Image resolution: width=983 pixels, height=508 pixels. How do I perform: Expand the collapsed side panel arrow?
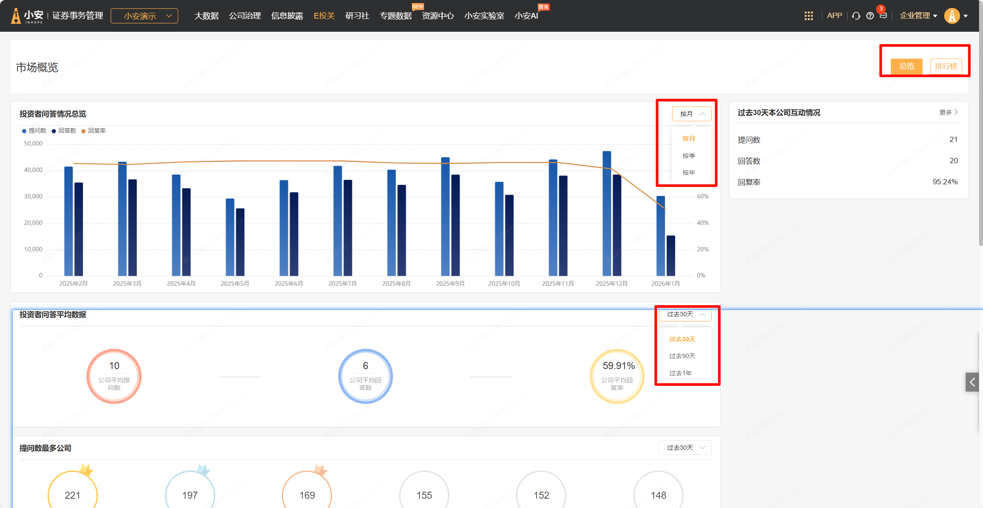[972, 382]
